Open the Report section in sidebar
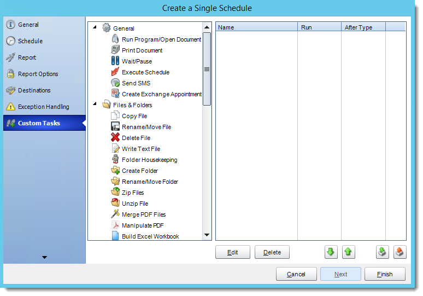The image size is (423, 296). pyautogui.click(x=44, y=57)
